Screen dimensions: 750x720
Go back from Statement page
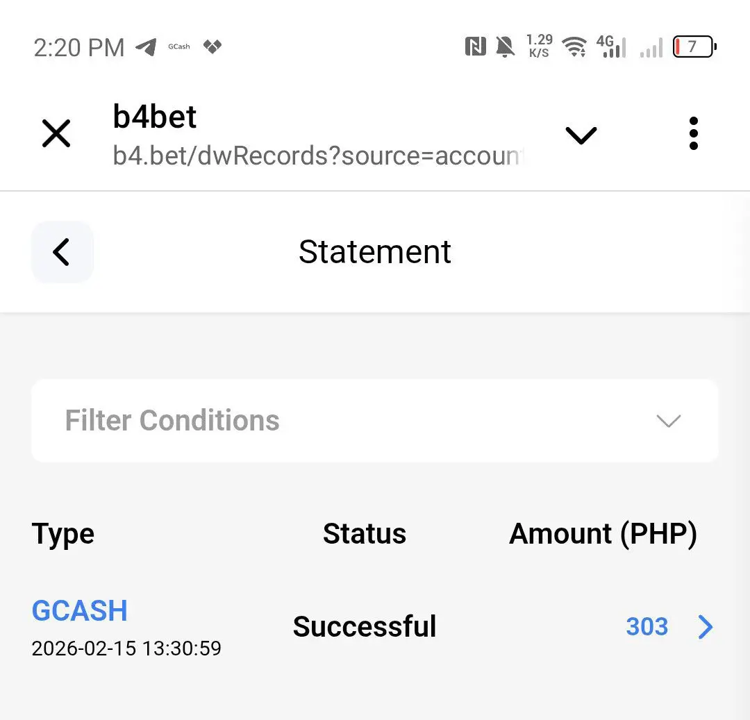coord(62,252)
